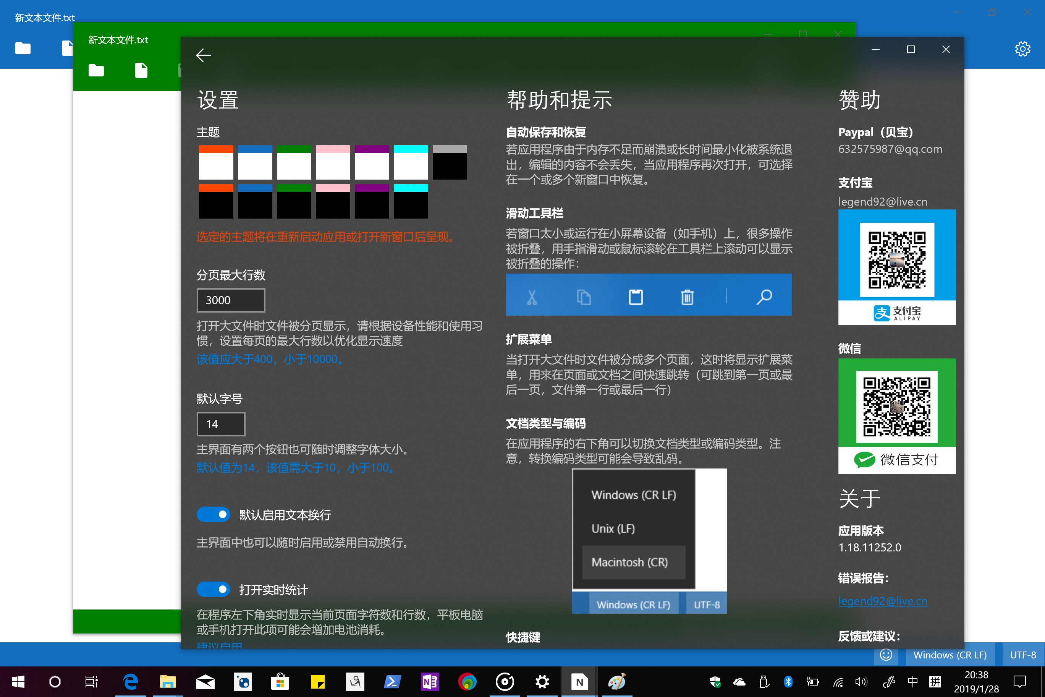The image size is (1045, 697).
Task: Click new file icon in green window
Action: [x=141, y=70]
